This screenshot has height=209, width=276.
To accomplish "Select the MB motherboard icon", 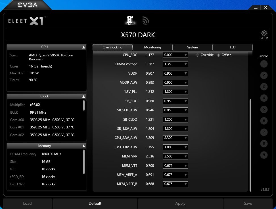I will point(130,21).
